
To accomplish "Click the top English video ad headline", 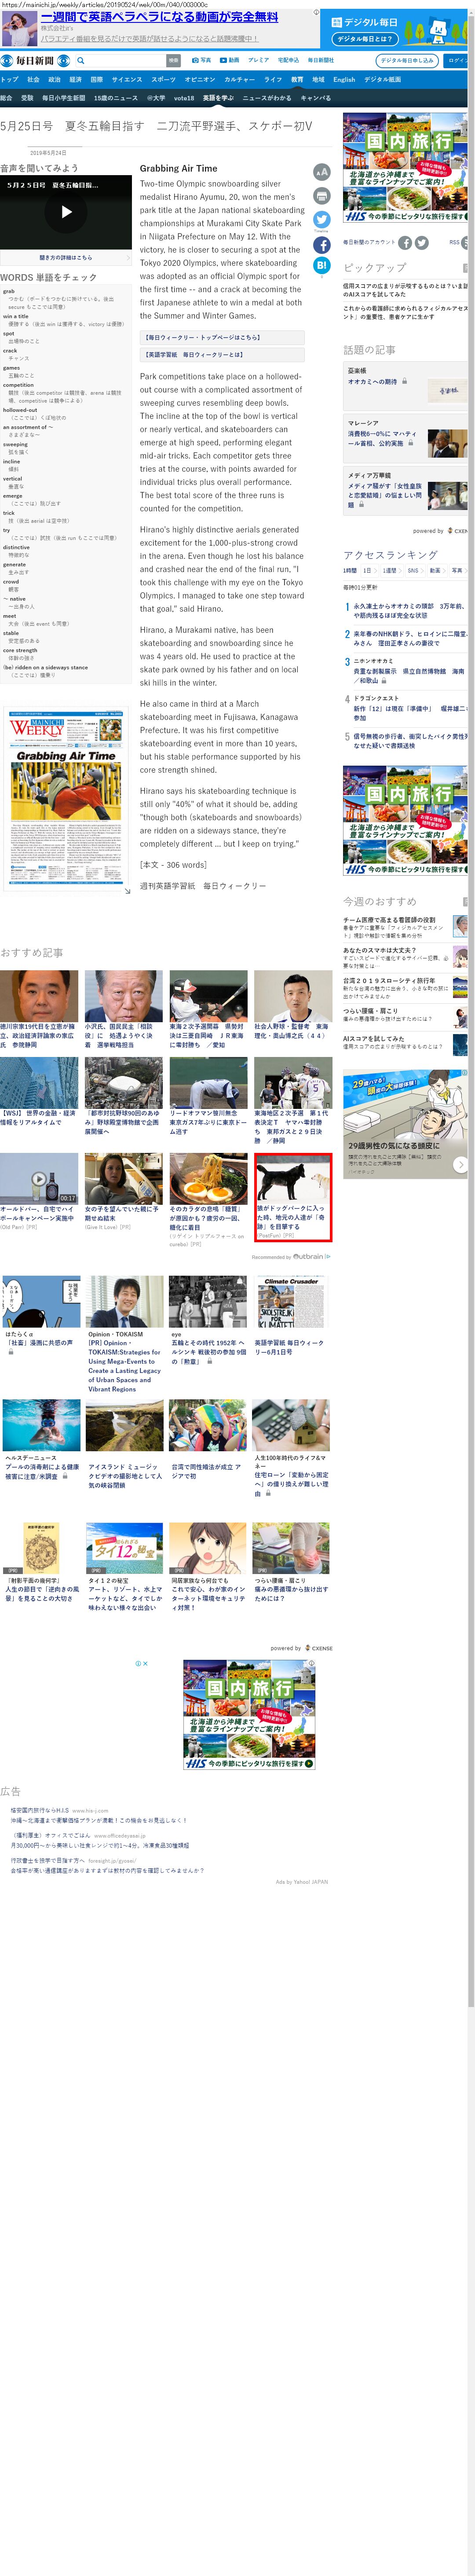I will (x=159, y=17).
